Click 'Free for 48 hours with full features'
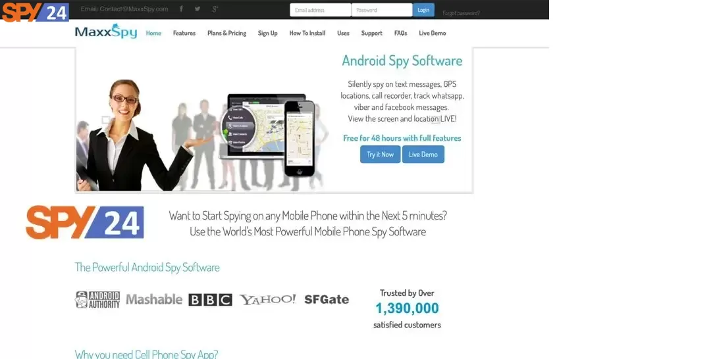Image resolution: width=717 pixels, height=359 pixels. pyautogui.click(x=402, y=138)
